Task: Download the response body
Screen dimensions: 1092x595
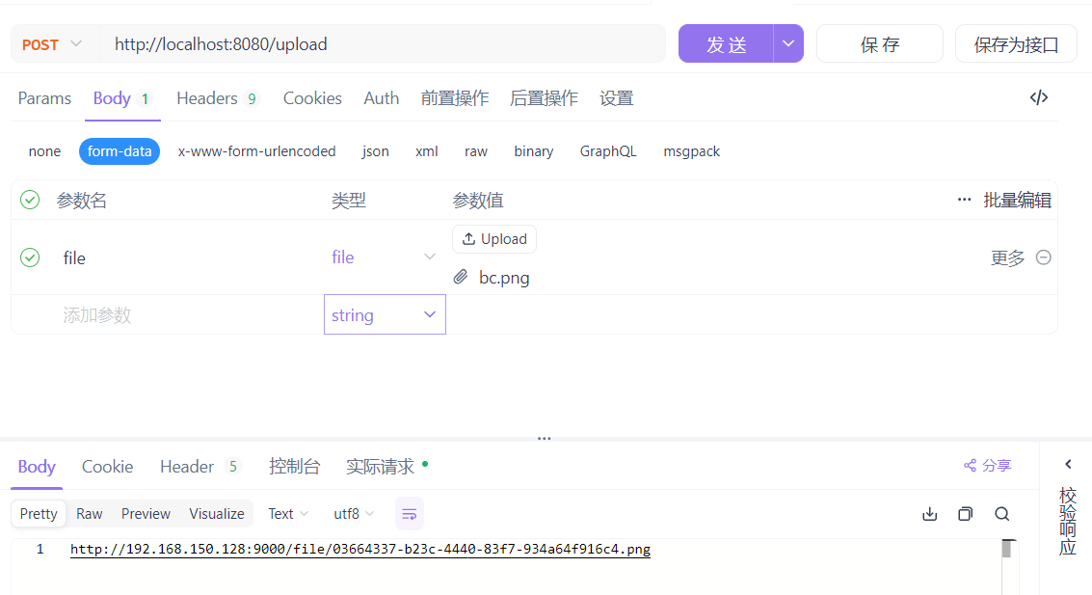Action: click(x=929, y=514)
